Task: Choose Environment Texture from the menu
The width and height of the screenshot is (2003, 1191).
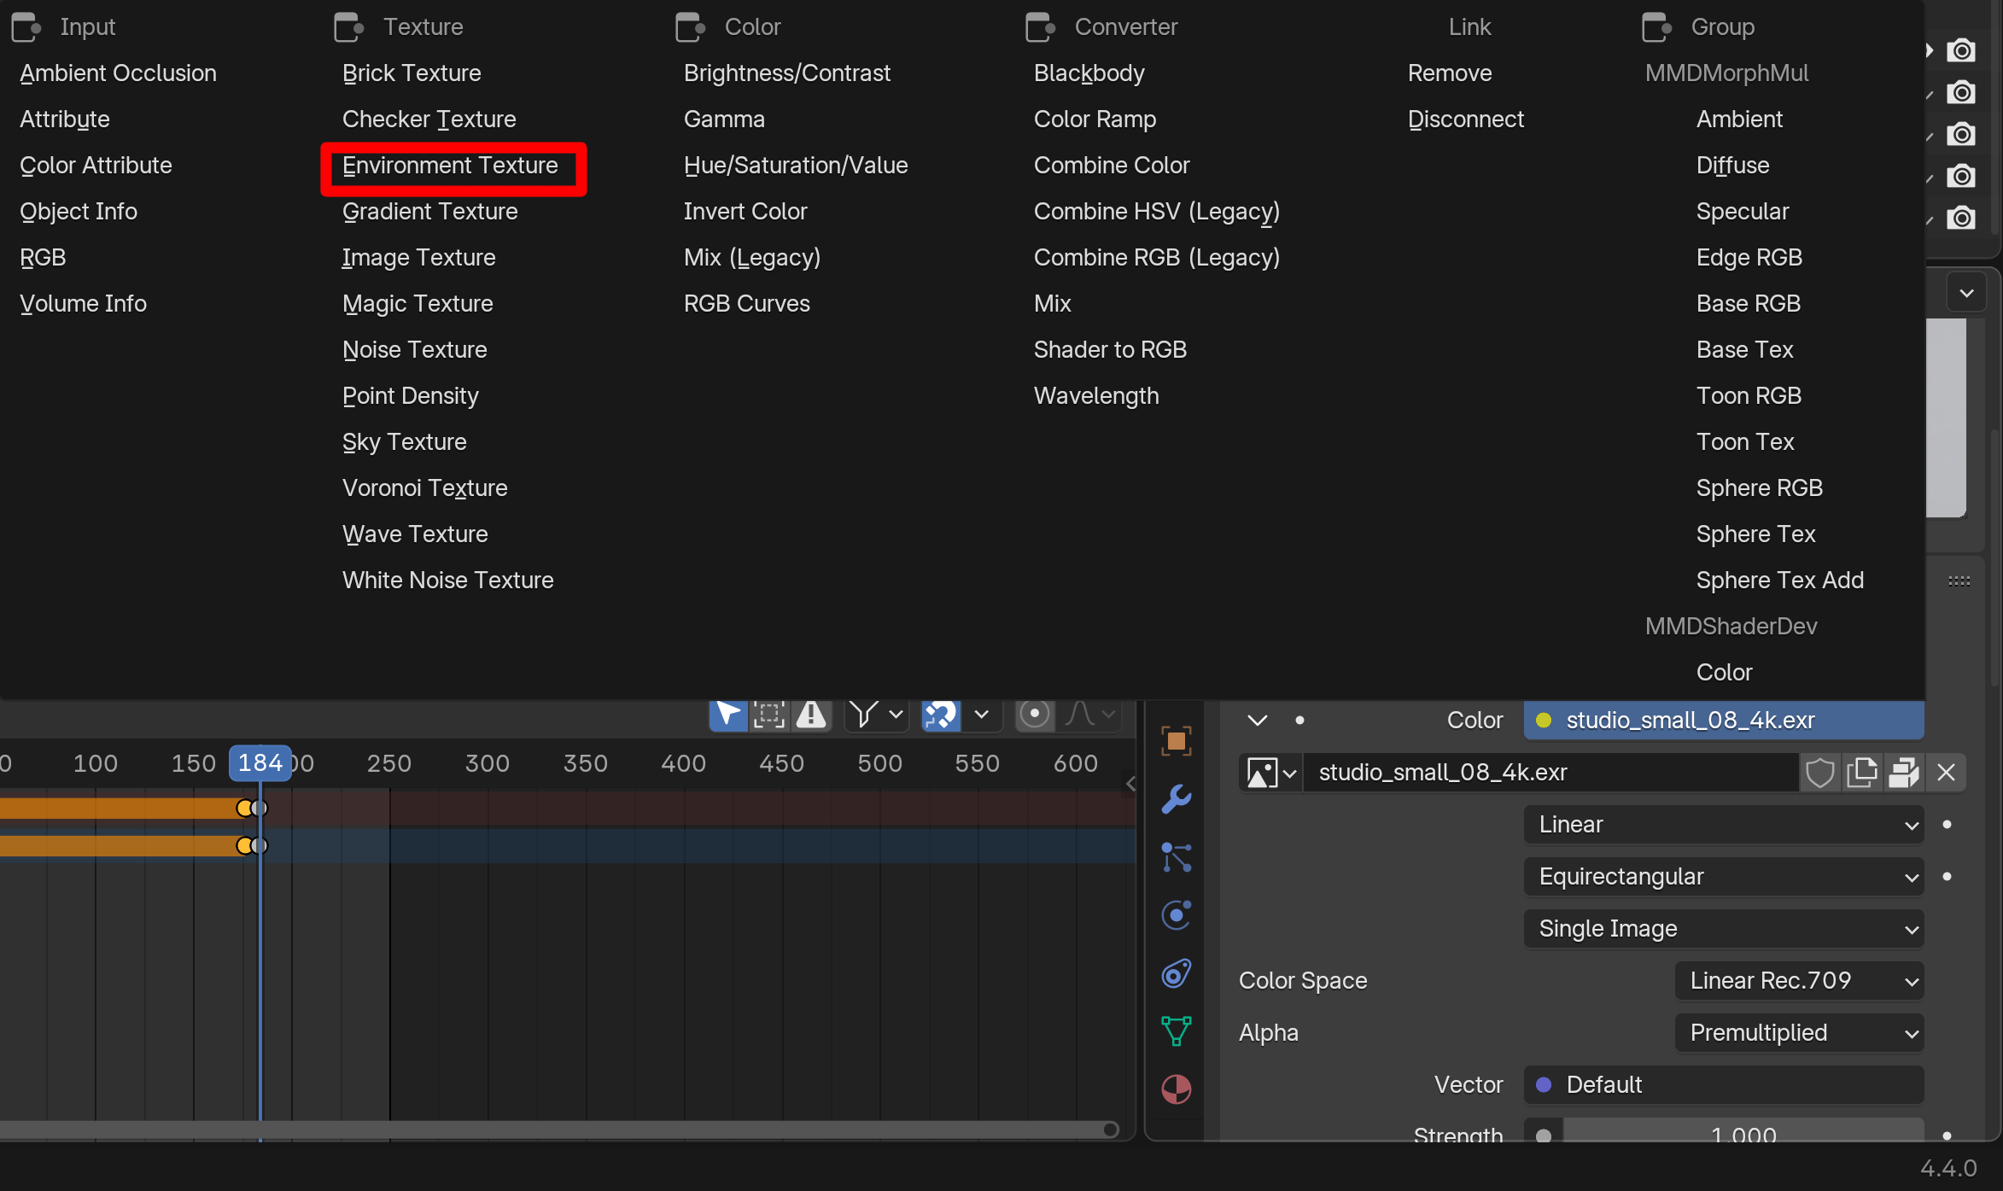Action: (450, 166)
